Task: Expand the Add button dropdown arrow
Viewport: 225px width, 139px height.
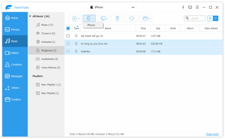Action: [x=79, y=18]
